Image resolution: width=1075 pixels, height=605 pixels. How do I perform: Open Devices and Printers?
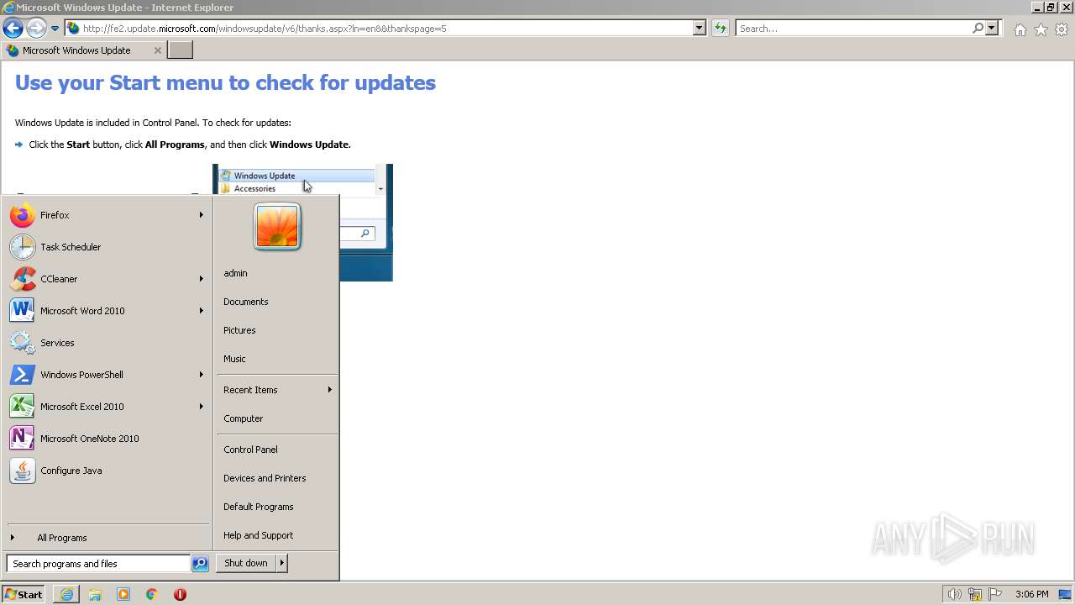277,478
